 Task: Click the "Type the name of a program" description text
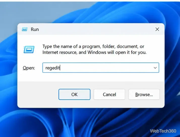pos(95,49)
